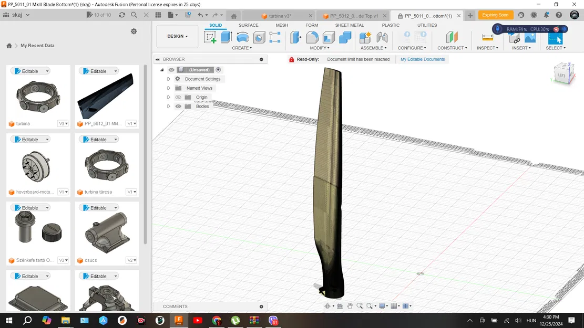Hide the Bodies folder via eye icon
Screen dimensions: 584x328
pos(178,107)
